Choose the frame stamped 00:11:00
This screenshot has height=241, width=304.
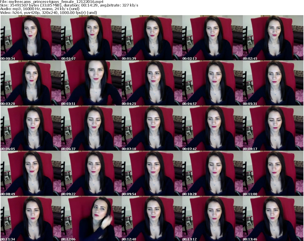(x=273, y=173)
